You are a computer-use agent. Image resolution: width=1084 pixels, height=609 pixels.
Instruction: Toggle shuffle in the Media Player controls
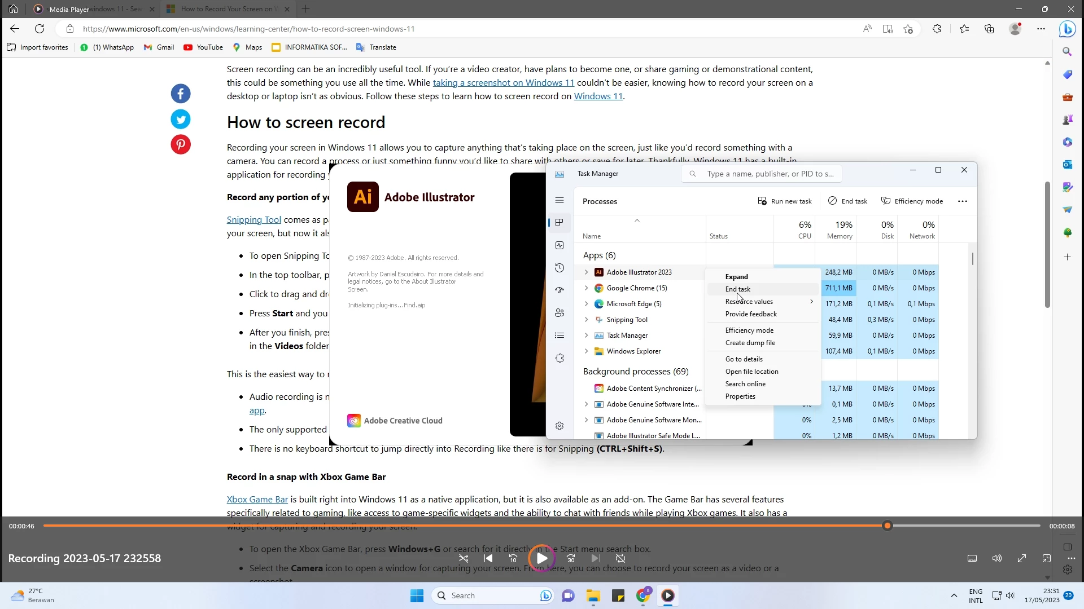pyautogui.click(x=464, y=558)
